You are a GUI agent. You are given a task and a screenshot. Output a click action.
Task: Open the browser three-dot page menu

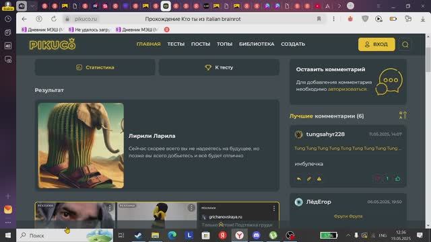pyautogui.click(x=334, y=19)
